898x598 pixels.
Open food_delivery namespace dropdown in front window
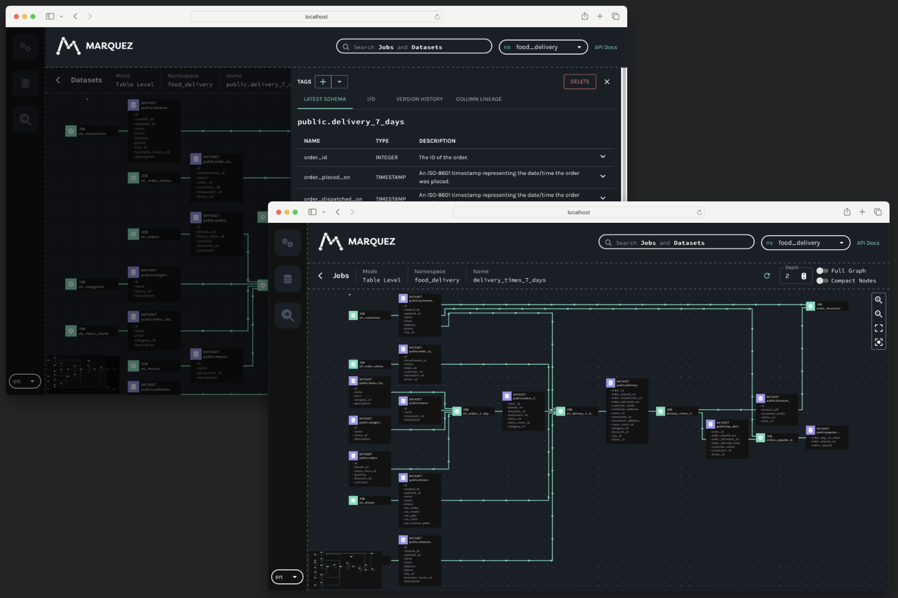(x=805, y=243)
